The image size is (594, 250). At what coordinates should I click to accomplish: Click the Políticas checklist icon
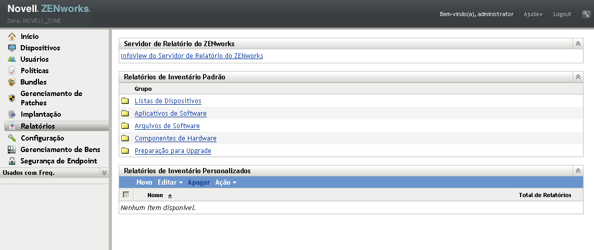12,71
